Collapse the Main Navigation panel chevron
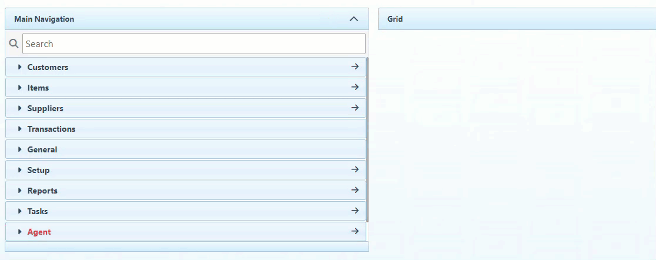Image resolution: width=656 pixels, height=260 pixels. (353, 19)
